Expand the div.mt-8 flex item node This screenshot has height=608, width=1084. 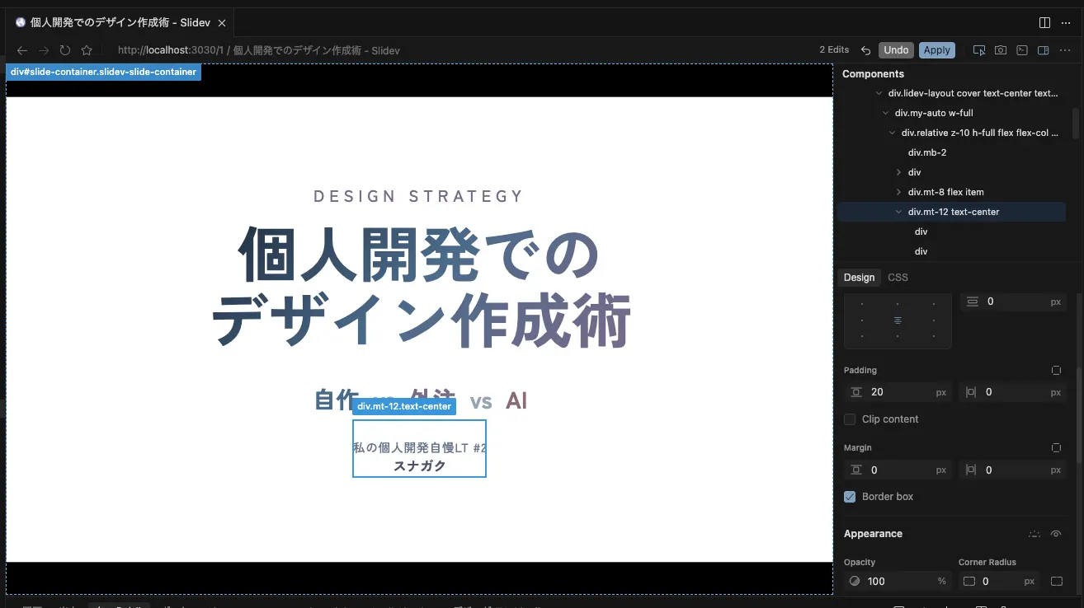point(900,191)
